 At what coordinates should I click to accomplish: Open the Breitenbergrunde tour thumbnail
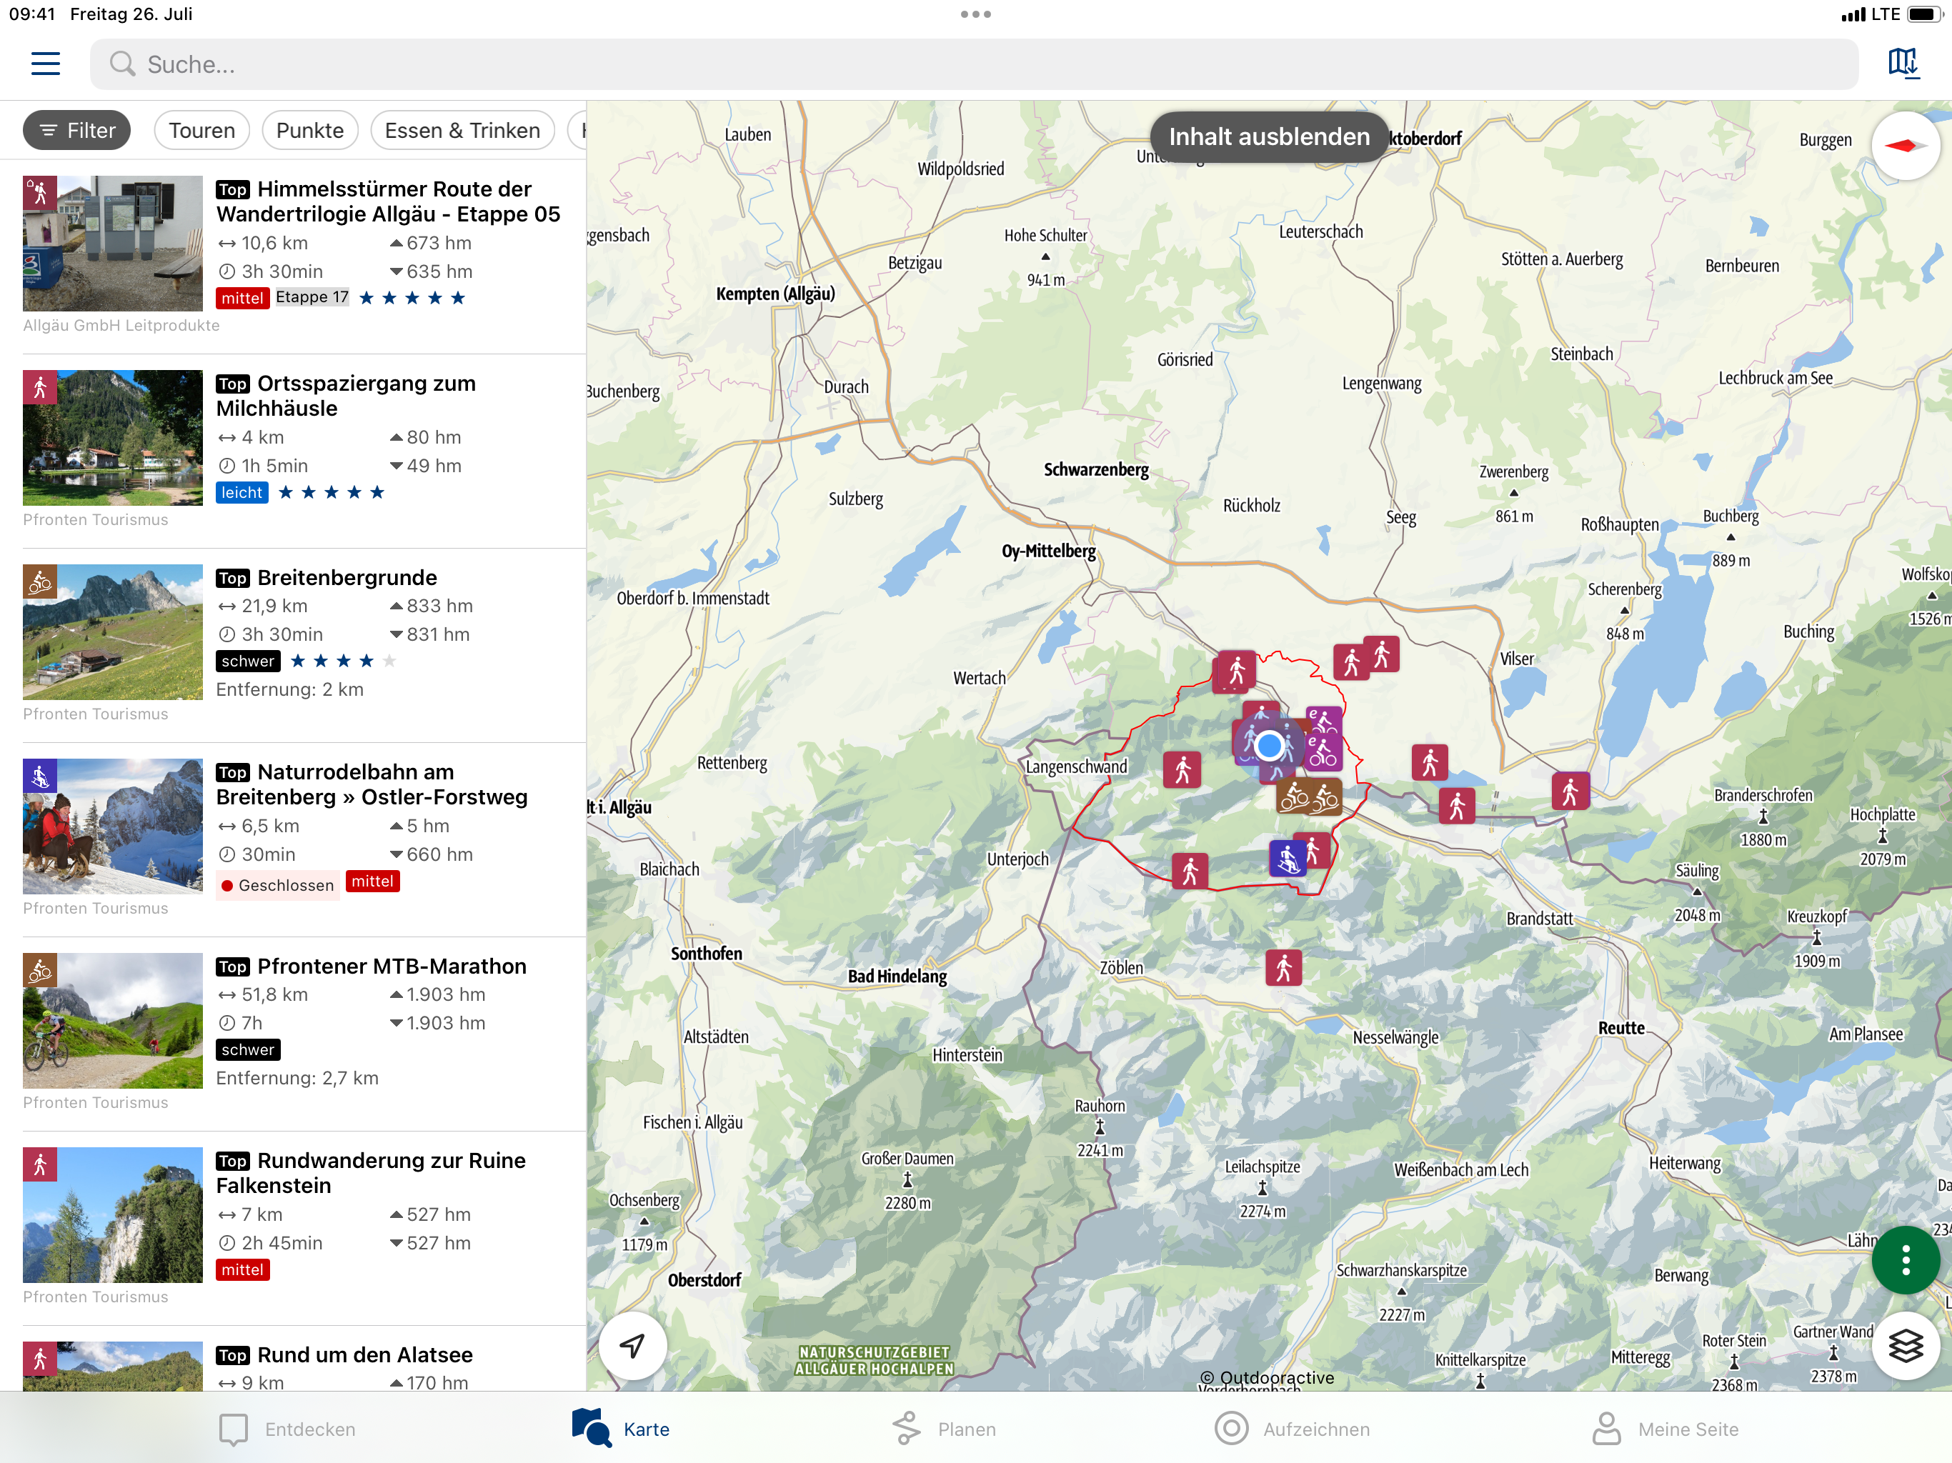coord(113,631)
